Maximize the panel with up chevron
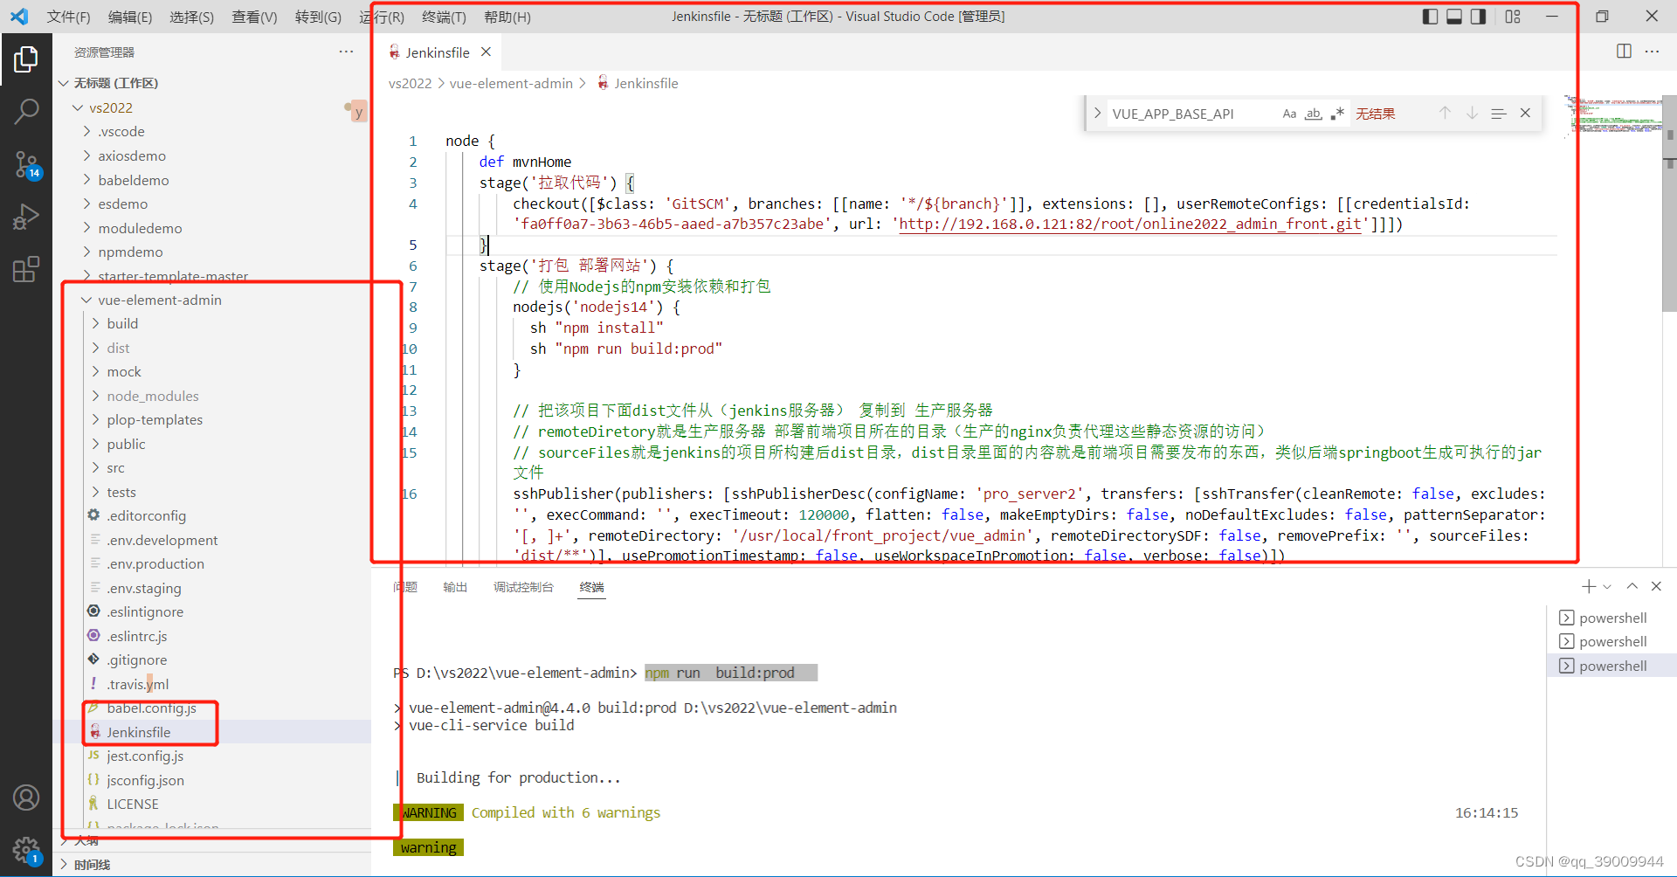 1632,586
